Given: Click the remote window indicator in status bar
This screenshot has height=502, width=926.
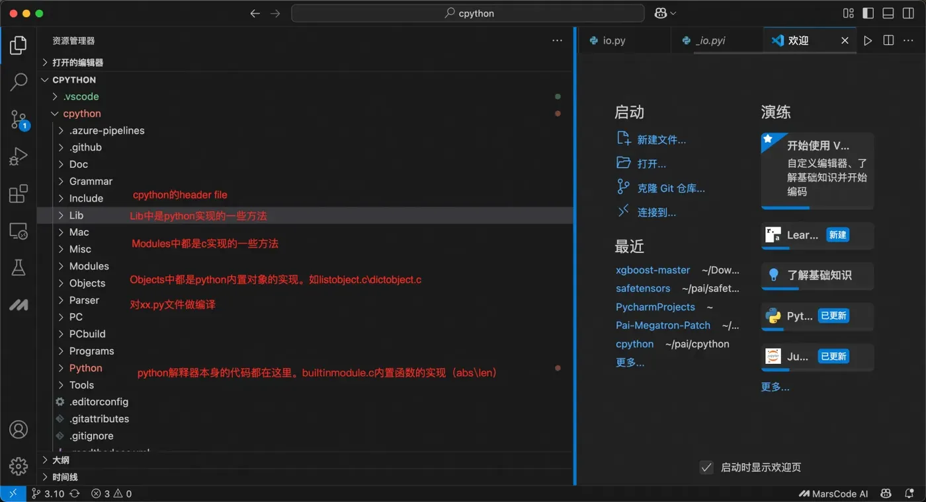Looking at the screenshot, I should 13,493.
